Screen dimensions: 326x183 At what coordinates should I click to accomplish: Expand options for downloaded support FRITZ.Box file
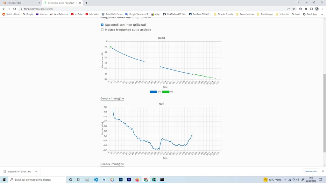[36, 171]
